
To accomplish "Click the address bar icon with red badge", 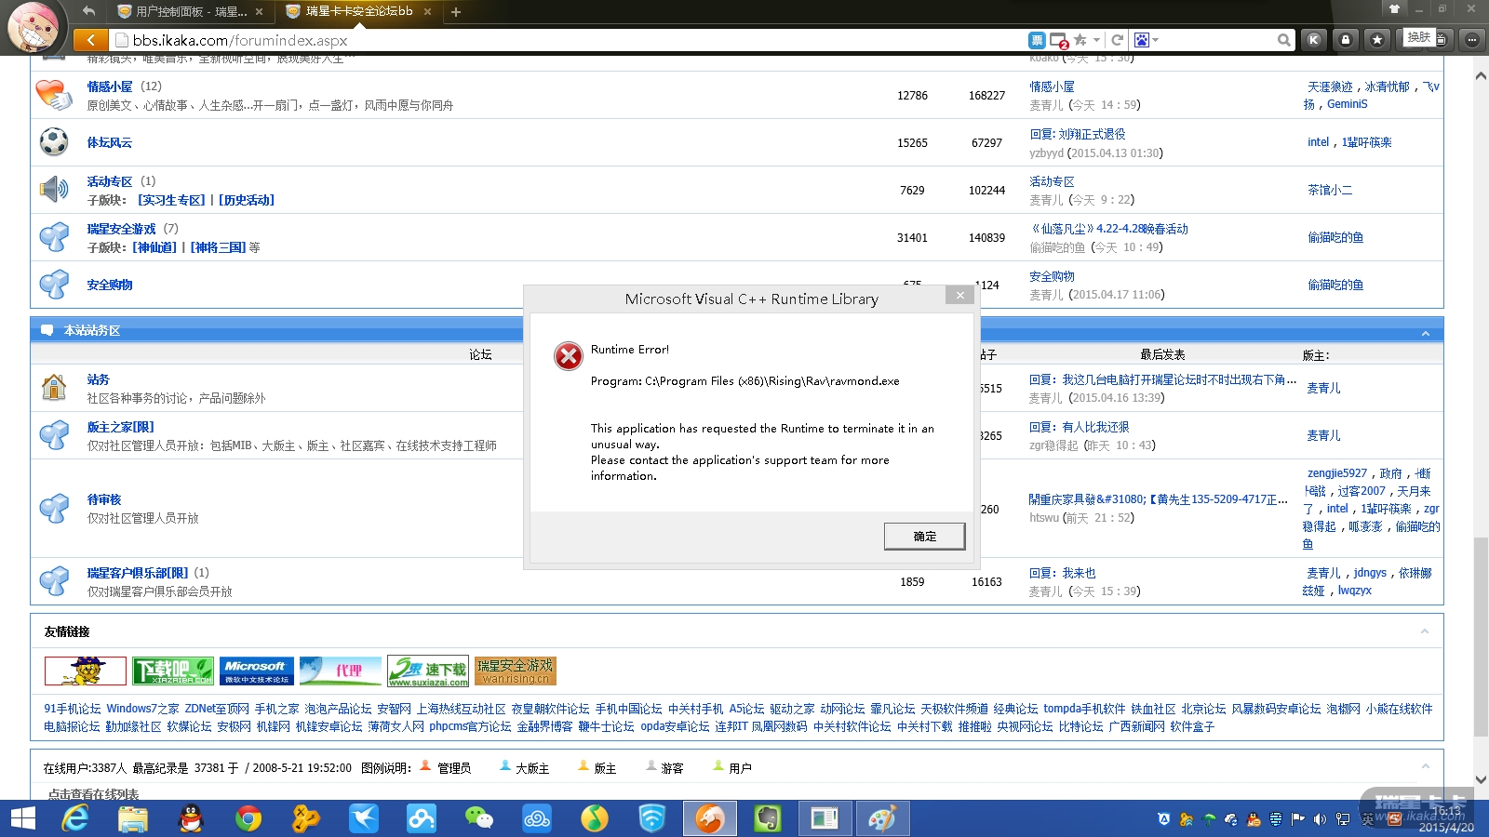I will pyautogui.click(x=1059, y=41).
